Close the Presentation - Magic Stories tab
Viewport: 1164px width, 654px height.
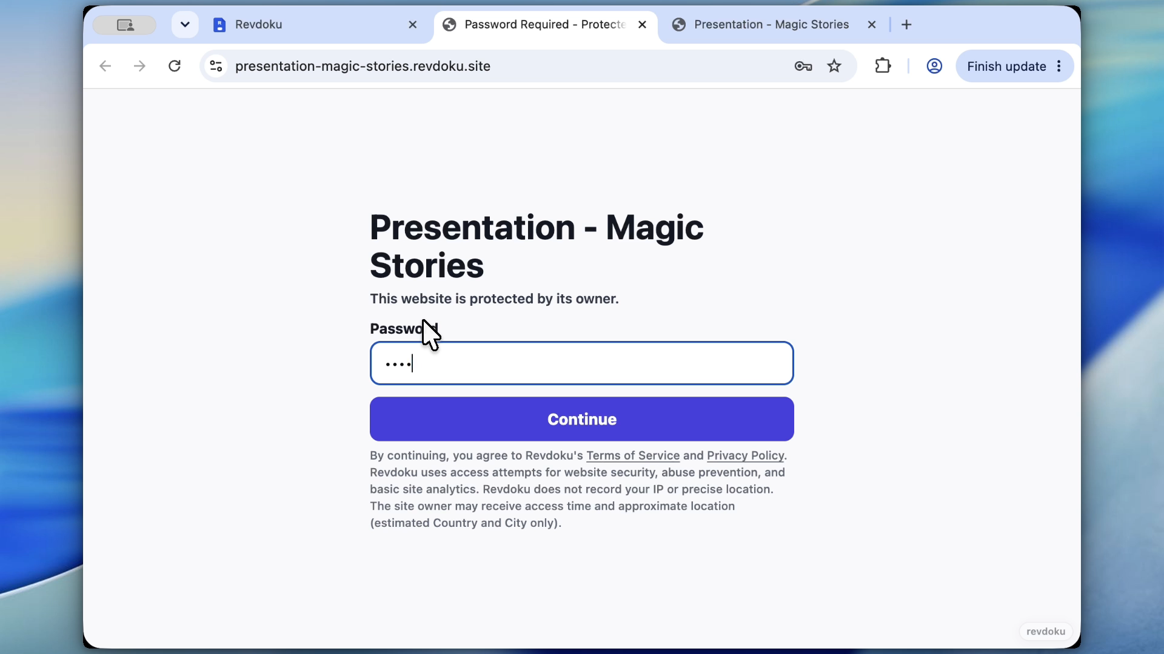872,25
